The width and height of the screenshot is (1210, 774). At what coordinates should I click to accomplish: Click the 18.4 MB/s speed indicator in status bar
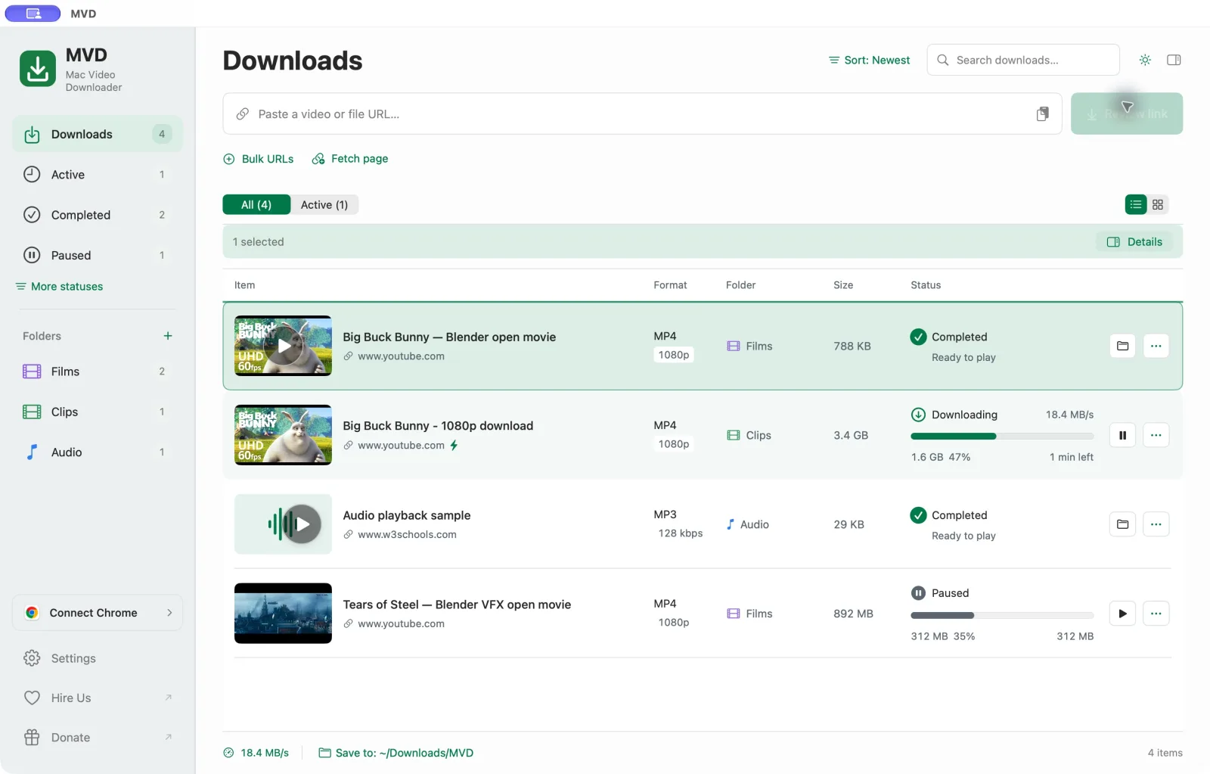point(256,753)
